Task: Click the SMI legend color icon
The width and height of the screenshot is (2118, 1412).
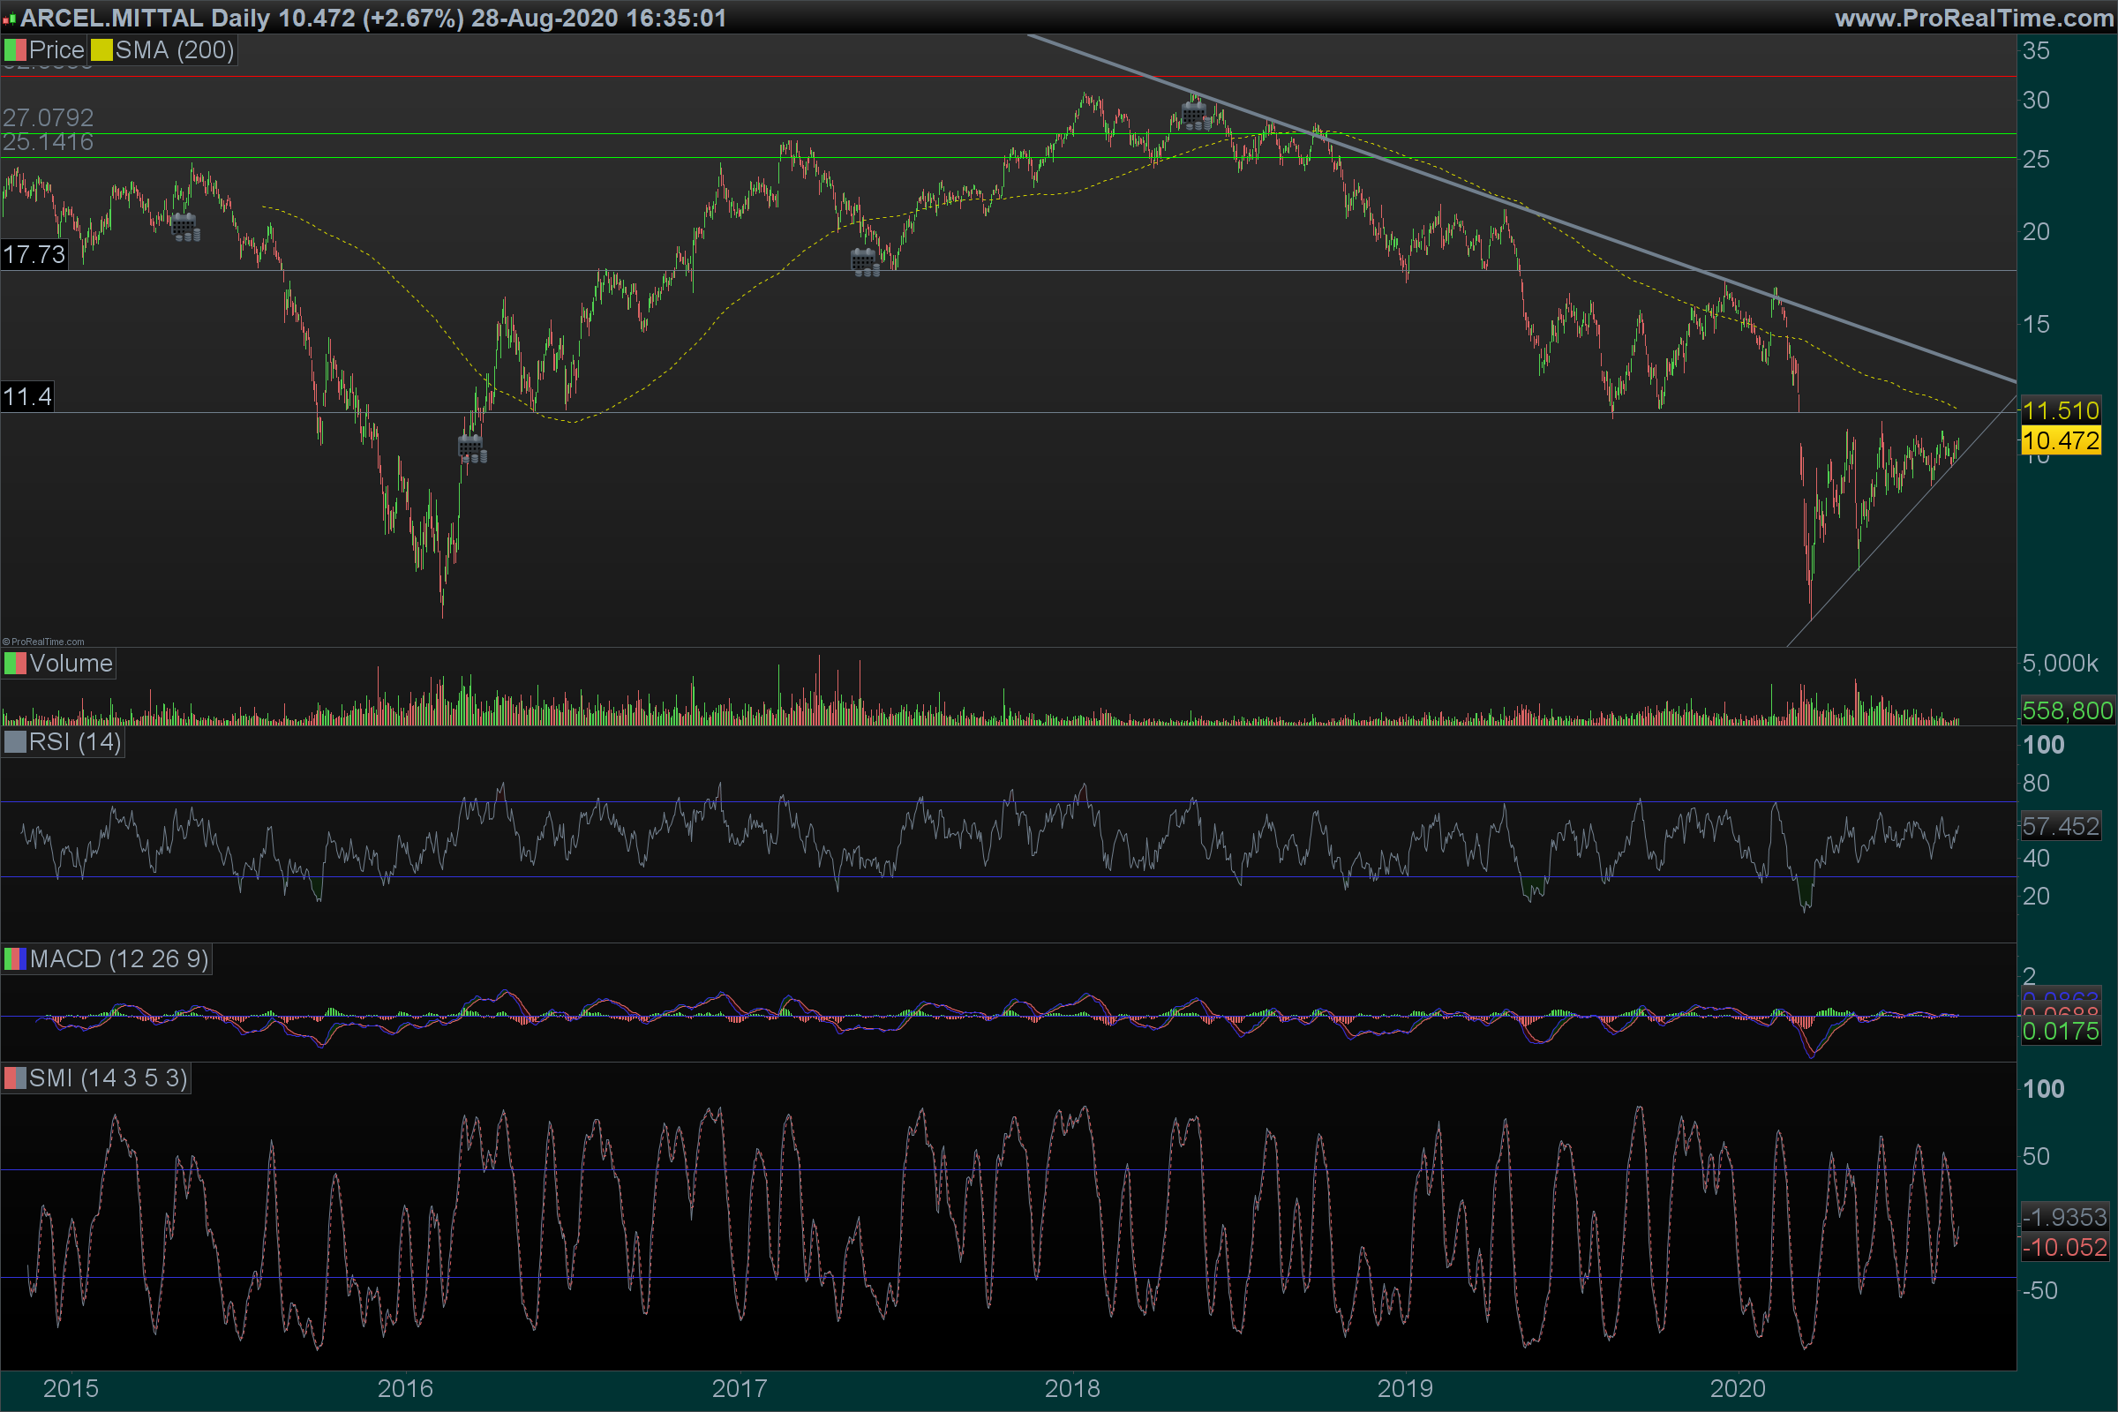Action: tap(14, 1078)
